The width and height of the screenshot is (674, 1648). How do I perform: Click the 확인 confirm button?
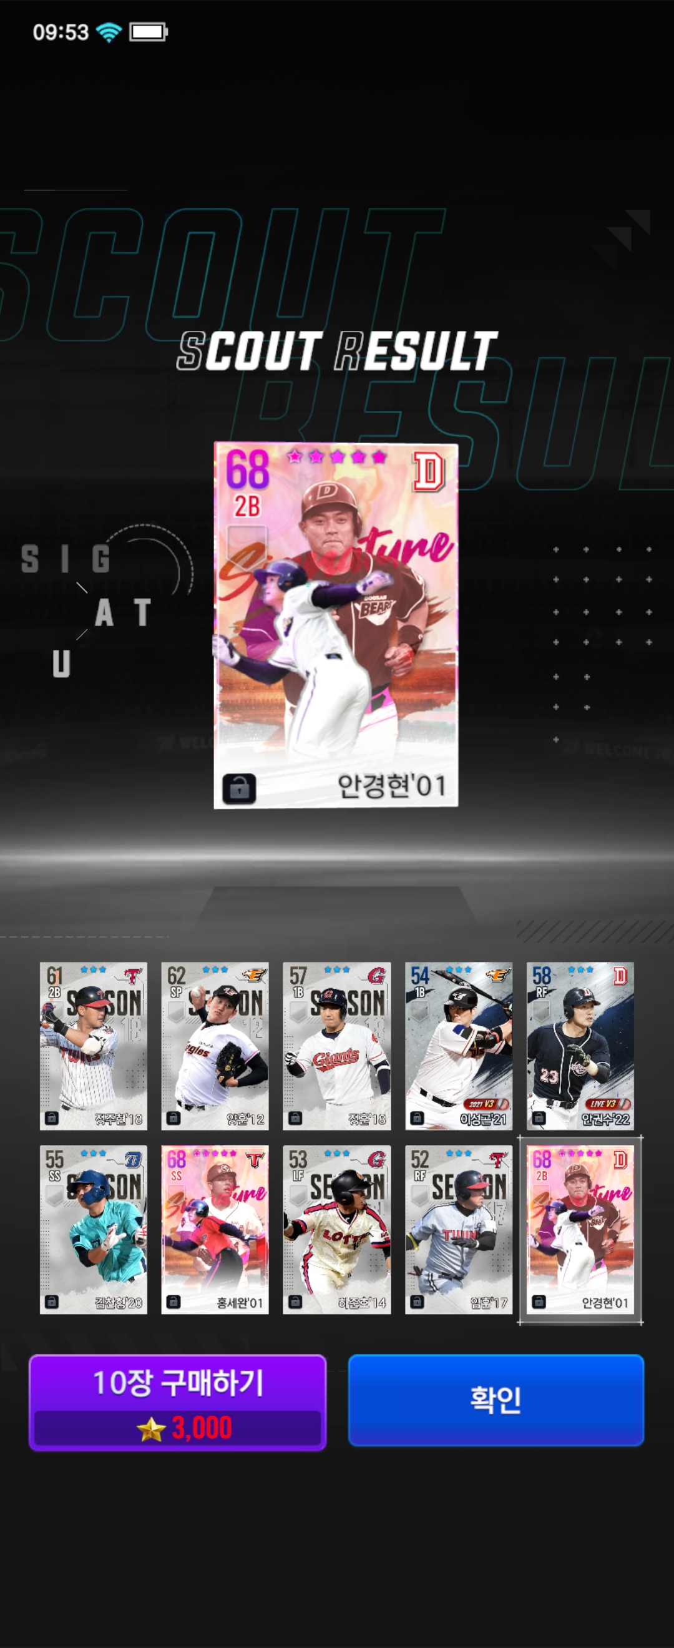[496, 1400]
